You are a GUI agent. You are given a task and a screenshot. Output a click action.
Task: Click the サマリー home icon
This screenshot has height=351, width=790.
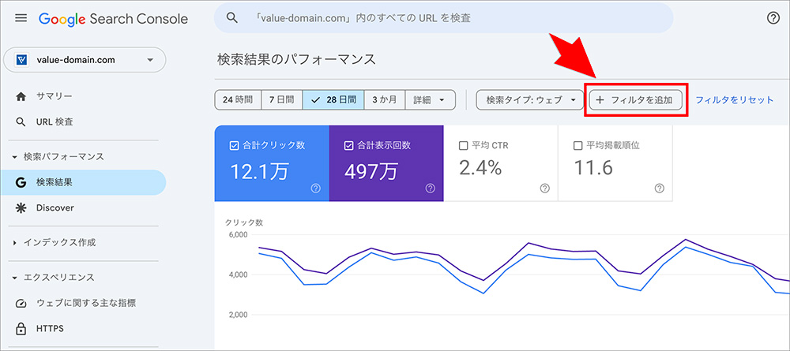point(21,96)
